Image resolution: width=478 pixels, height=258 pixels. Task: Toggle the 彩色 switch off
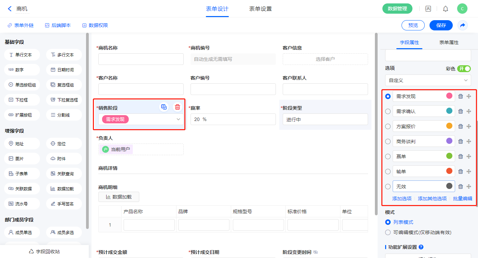click(x=464, y=69)
